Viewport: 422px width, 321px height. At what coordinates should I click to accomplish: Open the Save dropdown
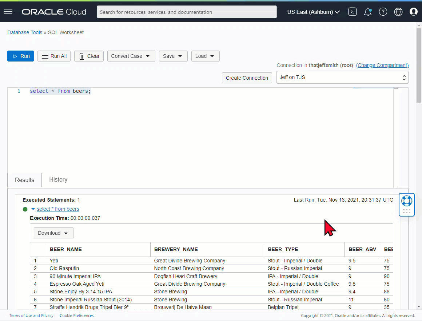[x=173, y=56]
